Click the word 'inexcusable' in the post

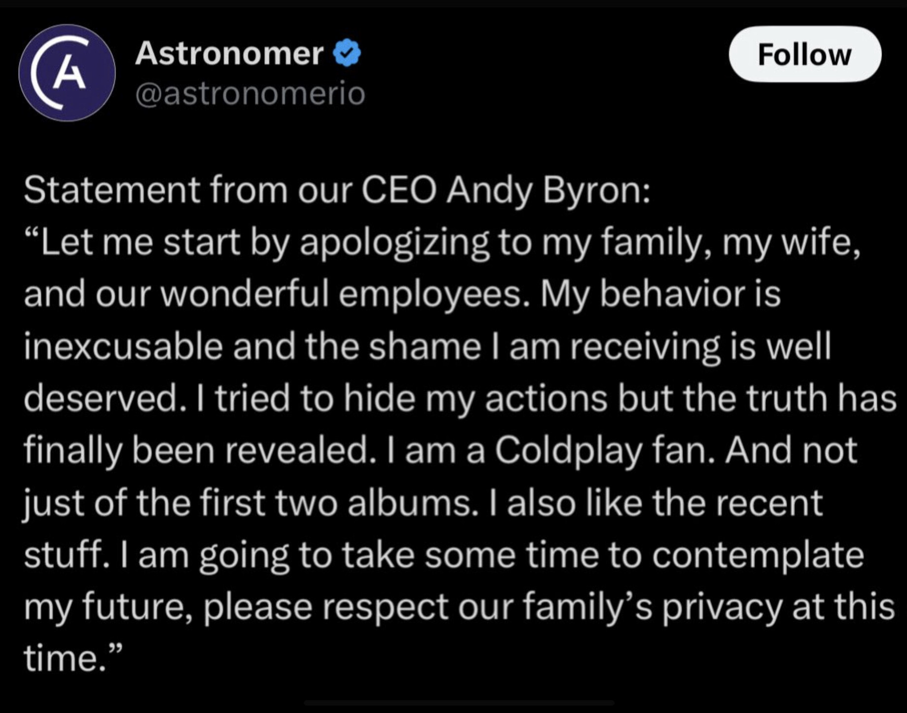[x=123, y=346]
